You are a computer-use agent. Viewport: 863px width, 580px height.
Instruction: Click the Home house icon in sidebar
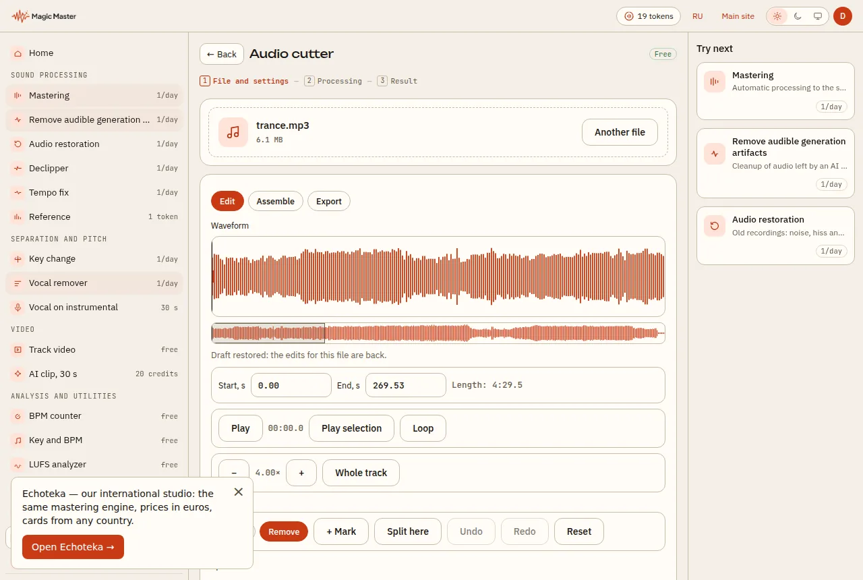(x=18, y=53)
